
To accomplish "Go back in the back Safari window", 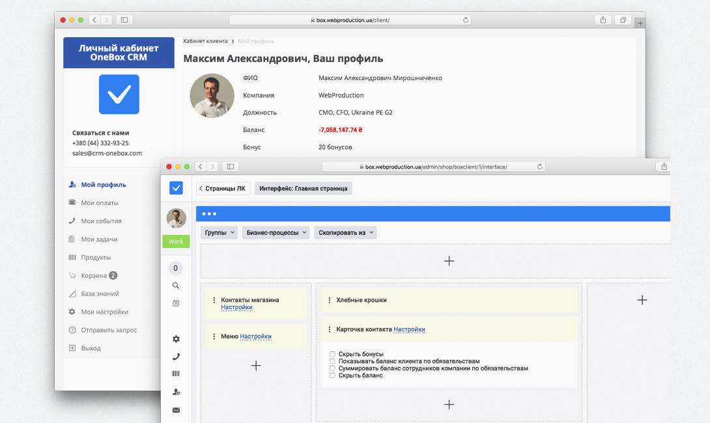I will (94, 20).
